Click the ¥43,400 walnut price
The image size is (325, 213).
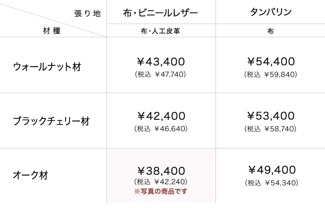pos(161,62)
